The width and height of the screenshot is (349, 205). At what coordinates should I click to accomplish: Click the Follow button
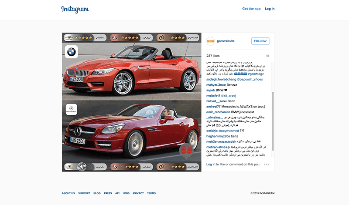(x=260, y=41)
